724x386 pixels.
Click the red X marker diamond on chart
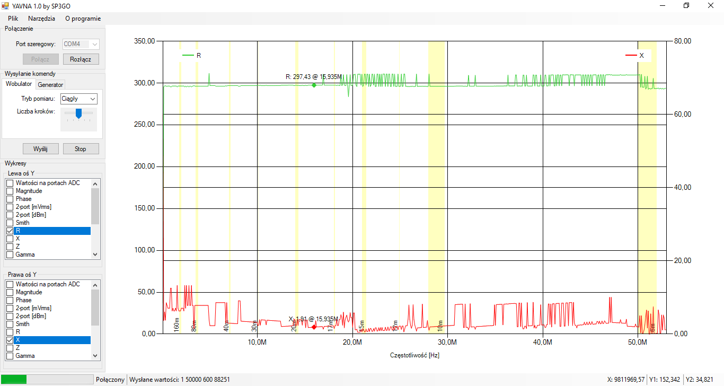314,327
